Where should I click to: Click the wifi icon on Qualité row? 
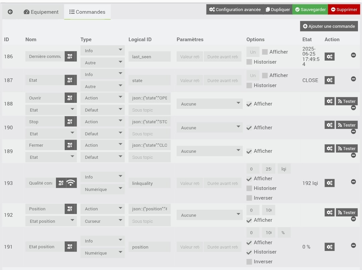tap(71, 183)
